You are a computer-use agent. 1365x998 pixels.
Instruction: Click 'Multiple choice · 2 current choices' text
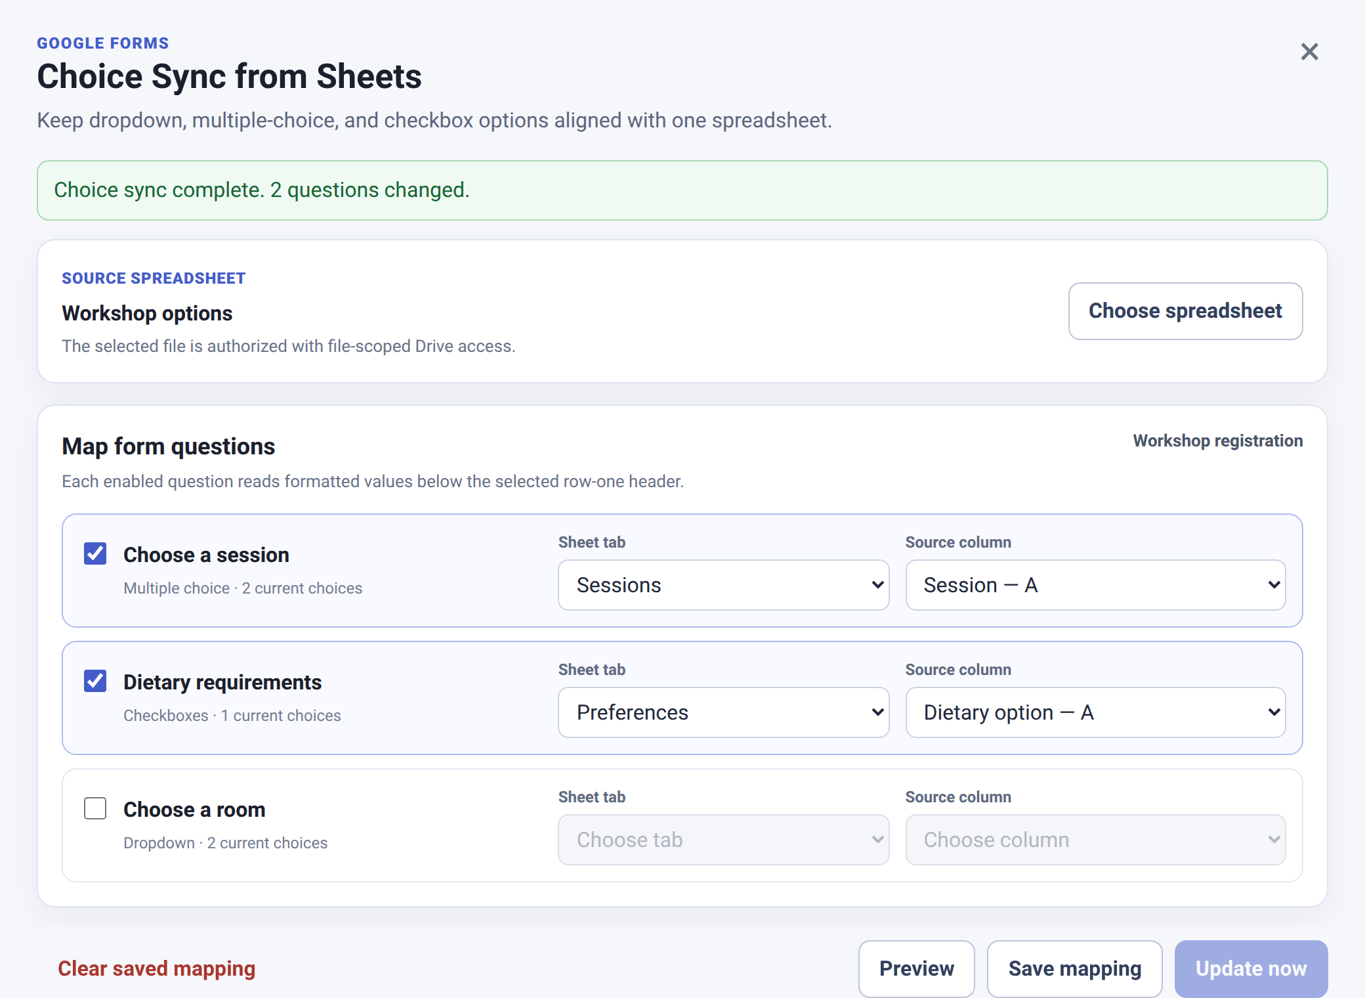tap(243, 588)
